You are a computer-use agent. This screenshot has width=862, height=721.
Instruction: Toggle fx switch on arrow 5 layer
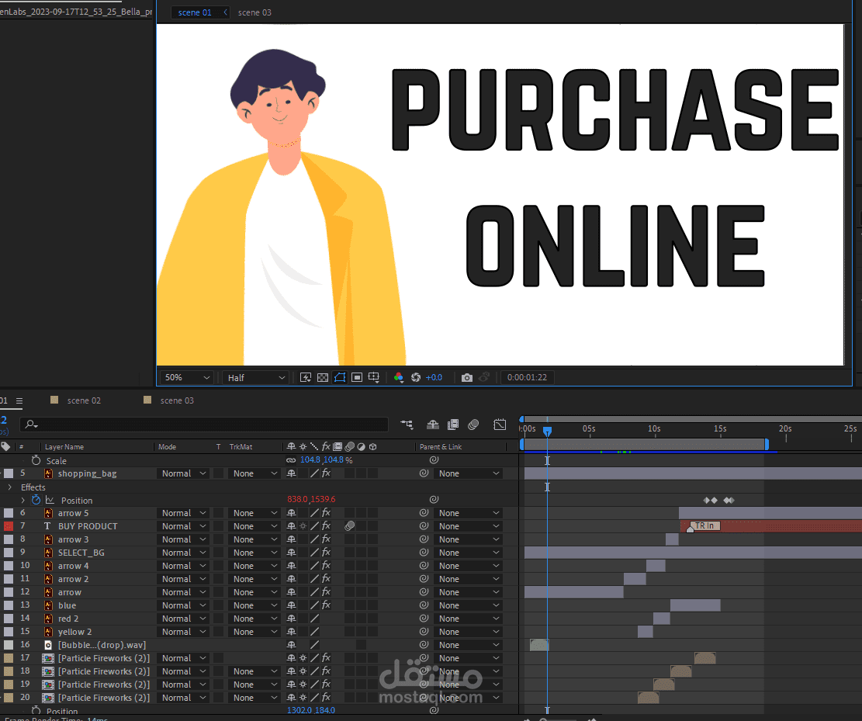click(x=326, y=512)
